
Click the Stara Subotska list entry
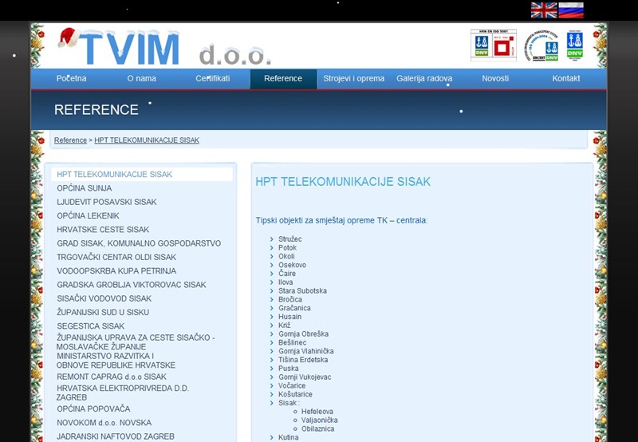pos(302,290)
